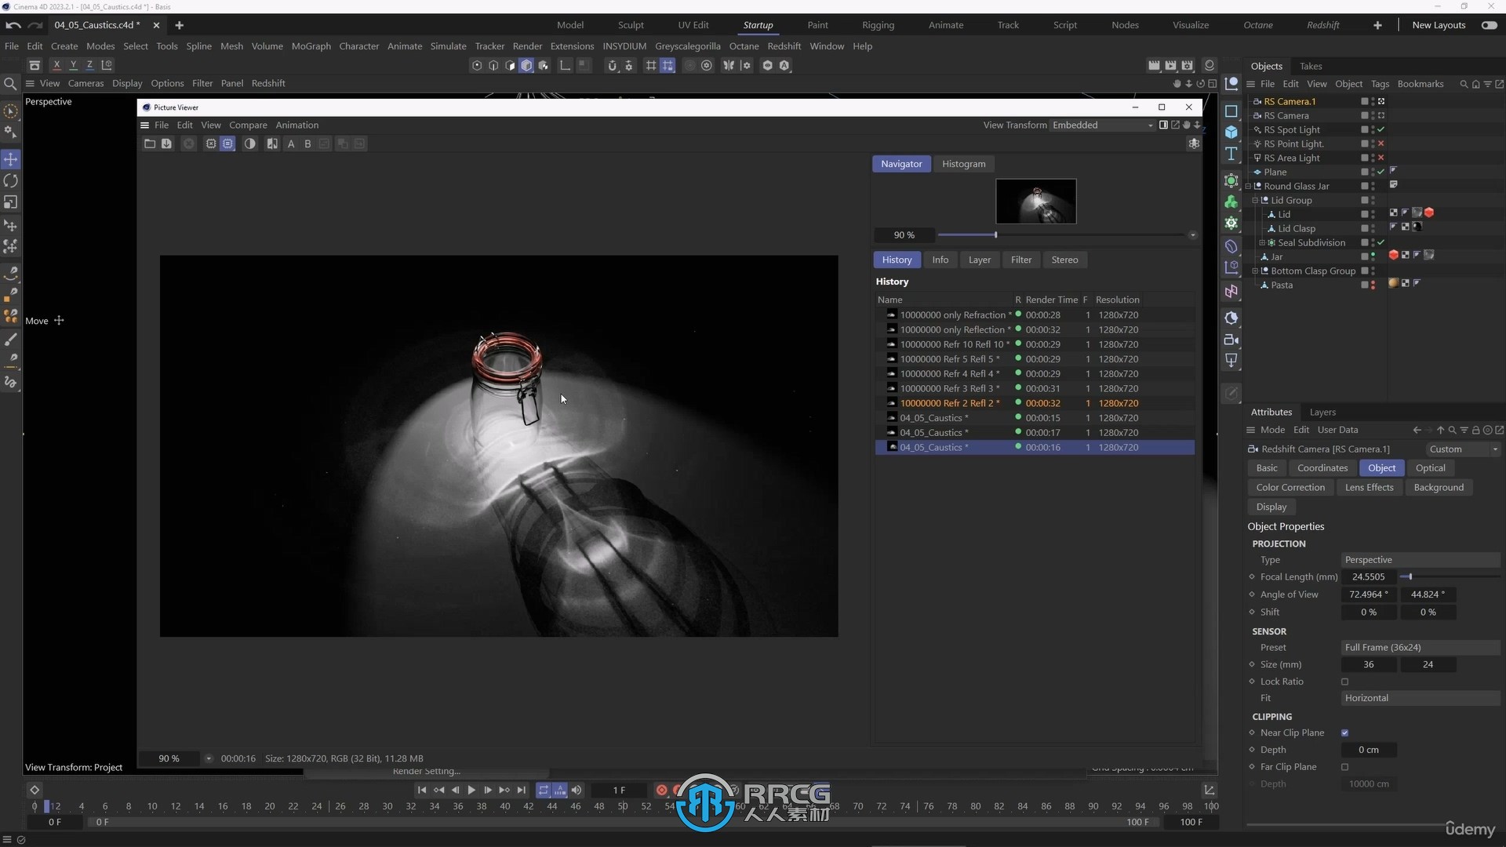Click the save image icon in Picture Viewer
This screenshot has width=1506, height=847.
click(166, 144)
